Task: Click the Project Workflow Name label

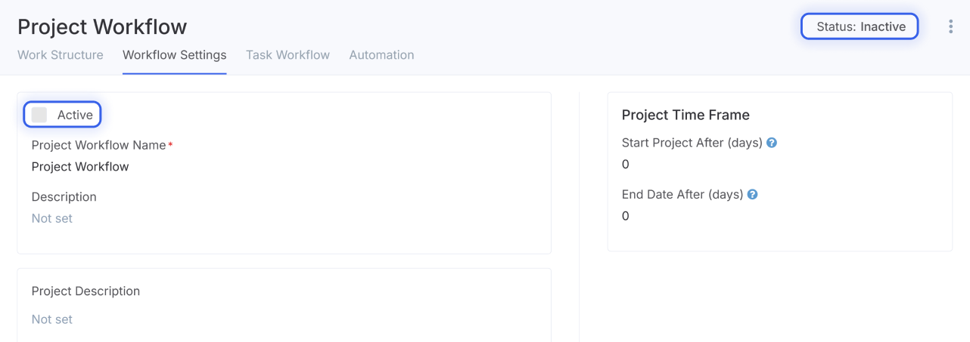Action: click(99, 145)
